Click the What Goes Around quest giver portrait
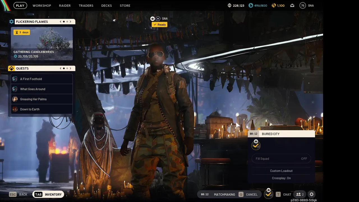The width and height of the screenshot is (359, 202). (15, 89)
